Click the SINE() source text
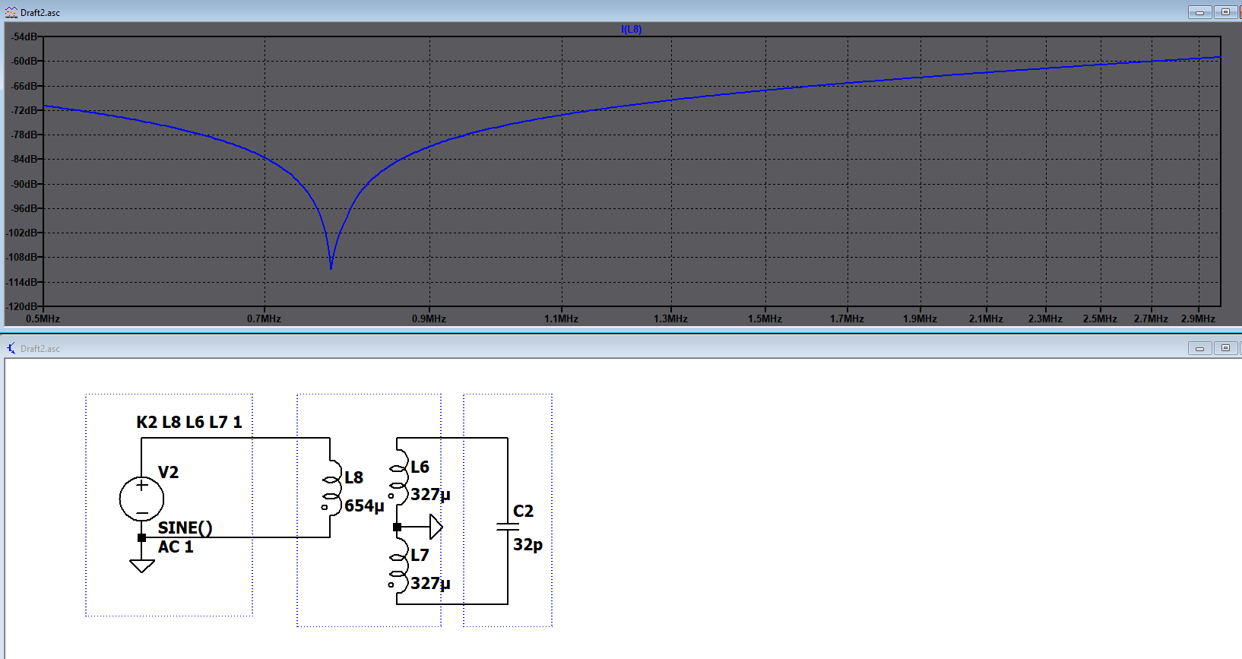Screen dimensions: 1242x659 click(185, 528)
